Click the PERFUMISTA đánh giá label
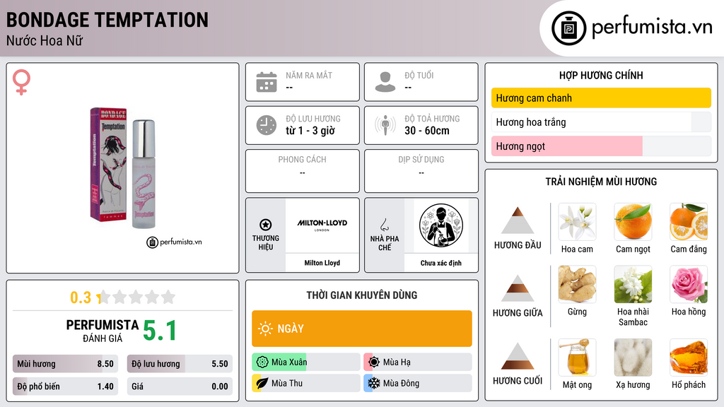 pos(103,331)
